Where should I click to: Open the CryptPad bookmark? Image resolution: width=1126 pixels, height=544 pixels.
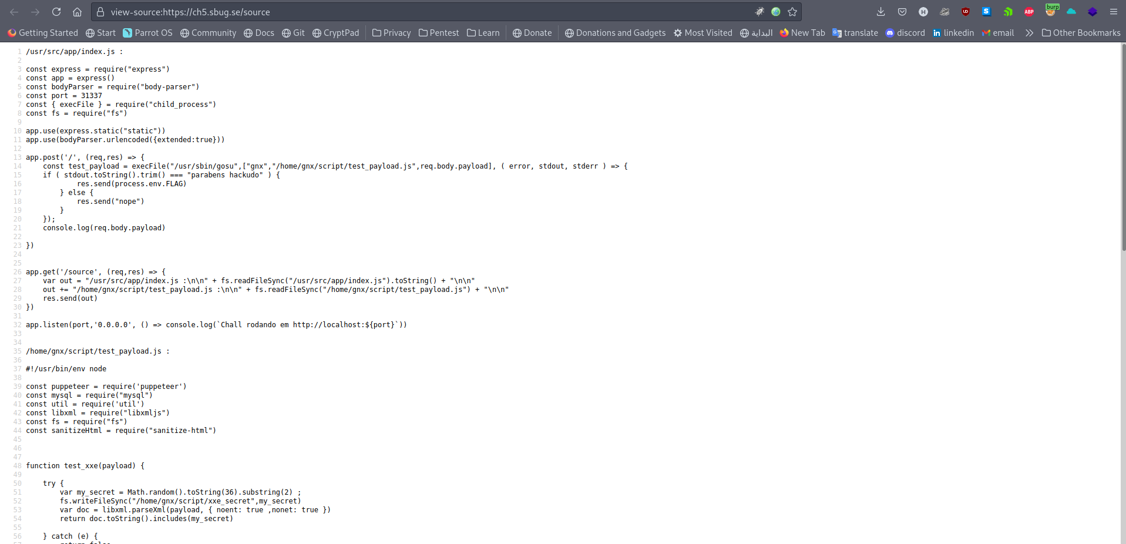[x=336, y=33]
